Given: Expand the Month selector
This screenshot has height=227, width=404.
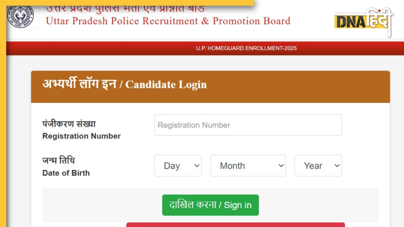Looking at the screenshot, I should [248, 166].
